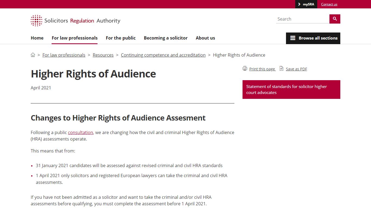Go to Becoming a solicitor
Viewport: 371px width, 208px height.
pyautogui.click(x=166, y=38)
